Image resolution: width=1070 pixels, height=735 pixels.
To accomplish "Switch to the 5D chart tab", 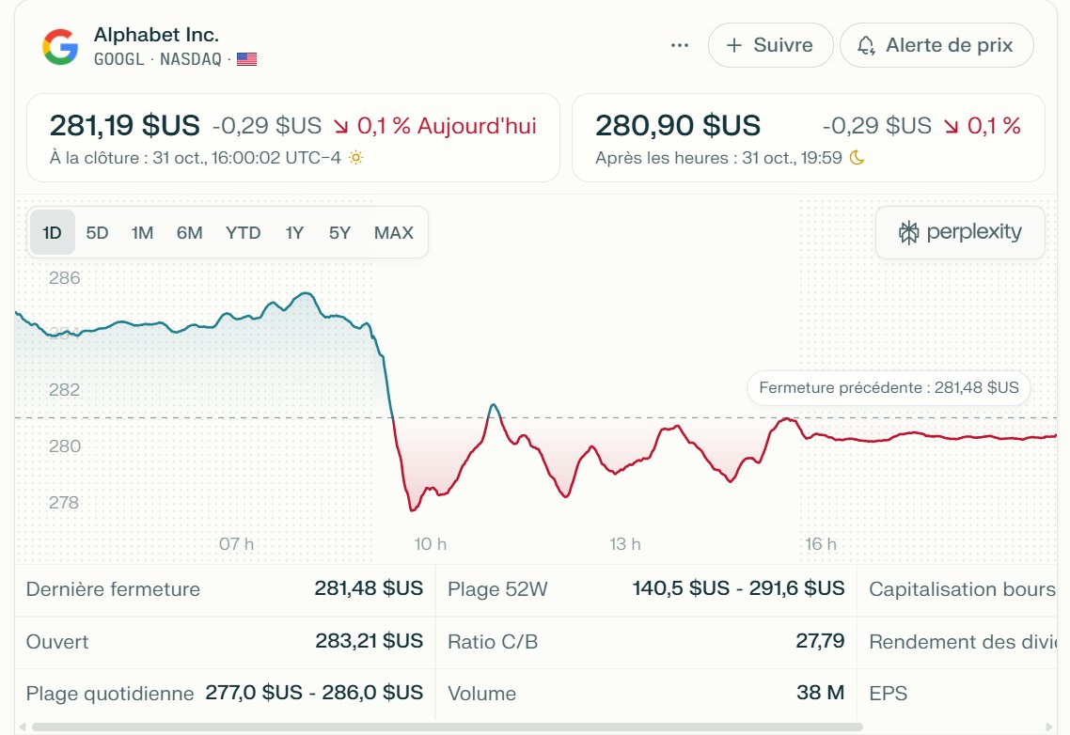I will coord(97,232).
